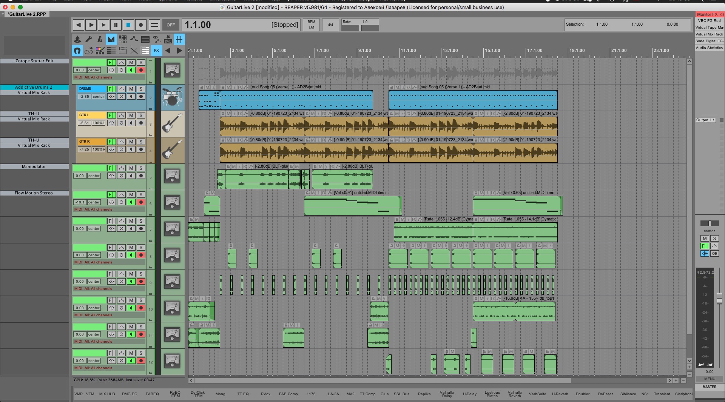Click the envelope points icon in the main toolbar
725x402 pixels.
coord(134,39)
